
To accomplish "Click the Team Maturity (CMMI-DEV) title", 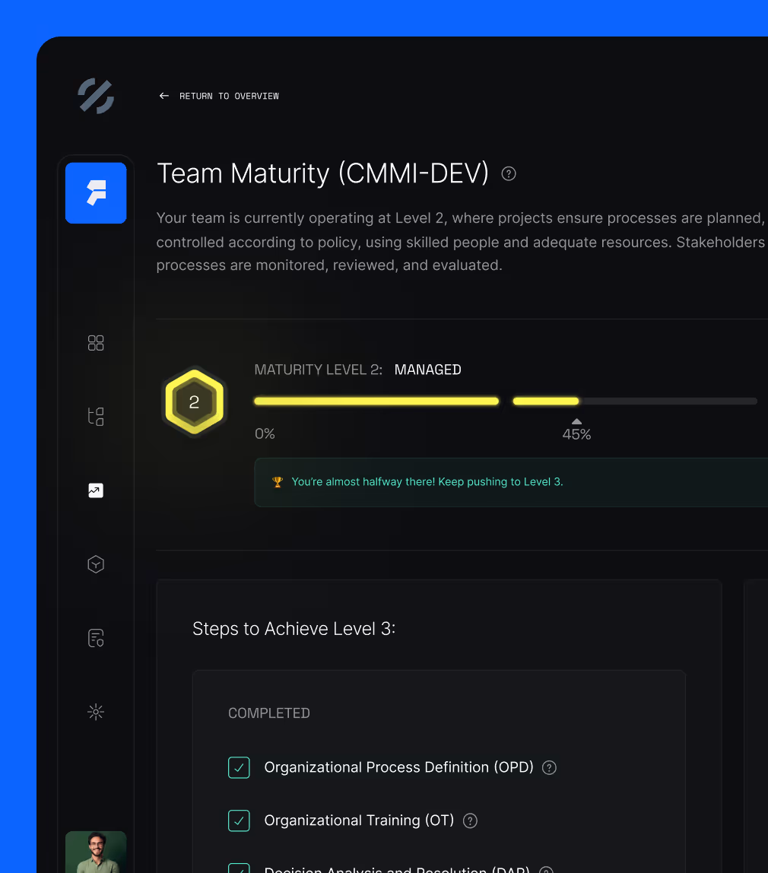I will click(x=322, y=173).
